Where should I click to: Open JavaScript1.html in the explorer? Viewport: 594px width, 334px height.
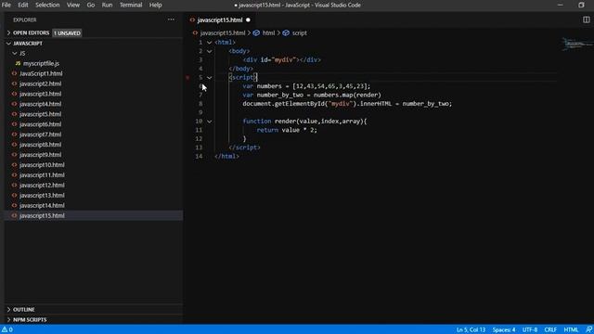[x=41, y=73]
